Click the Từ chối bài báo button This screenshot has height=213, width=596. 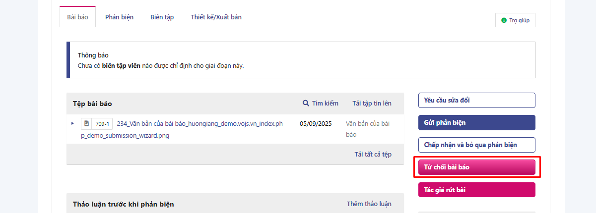(476, 167)
